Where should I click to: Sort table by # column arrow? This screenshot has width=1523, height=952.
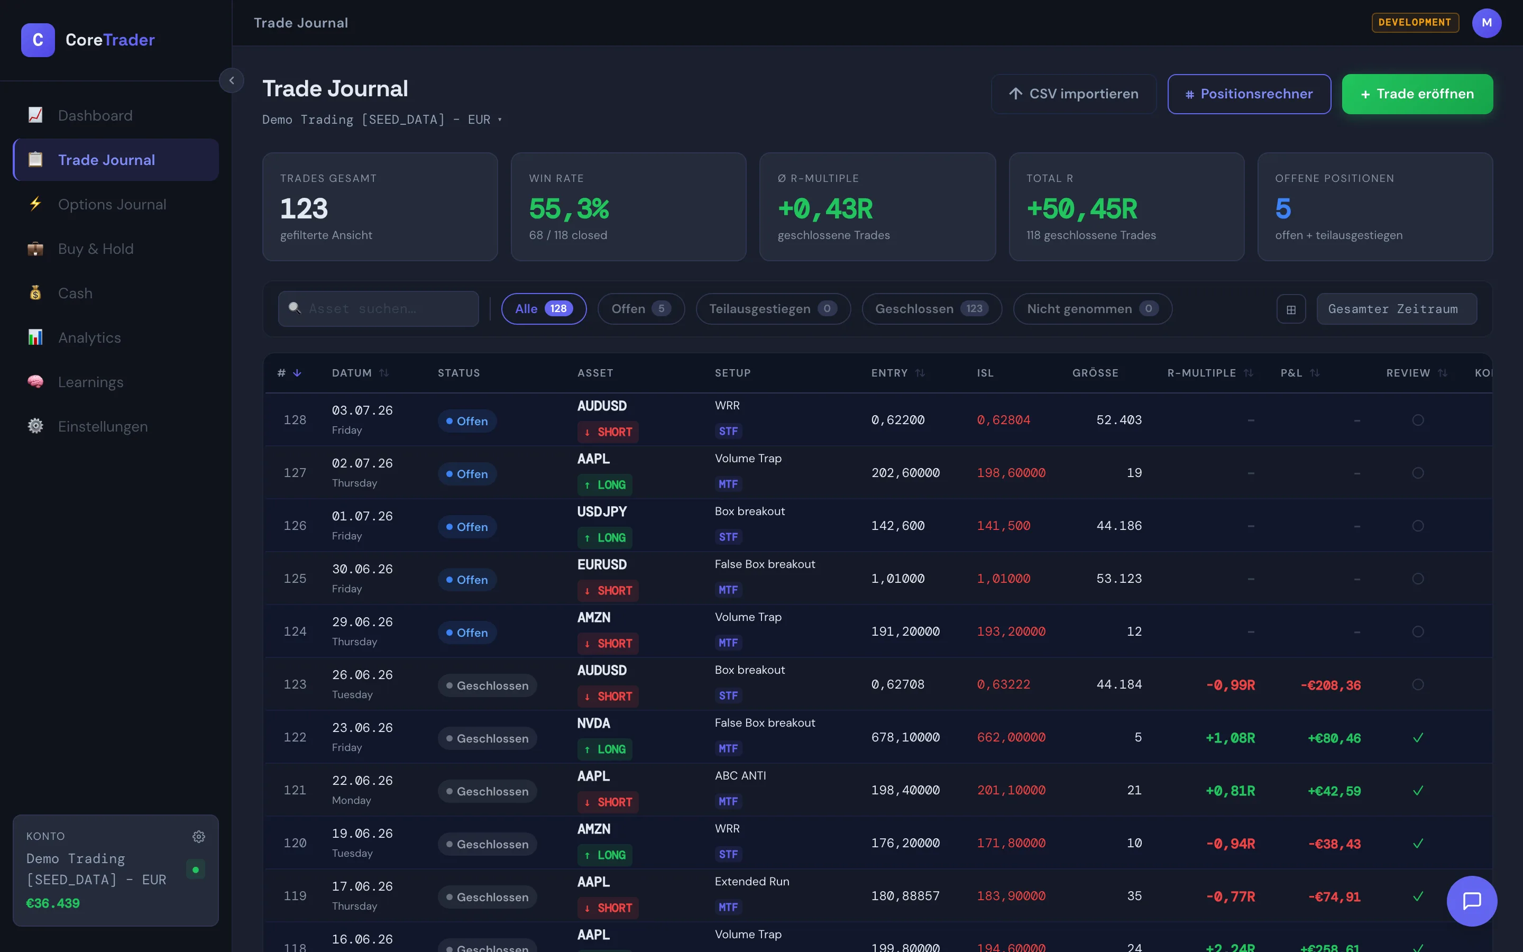(297, 373)
